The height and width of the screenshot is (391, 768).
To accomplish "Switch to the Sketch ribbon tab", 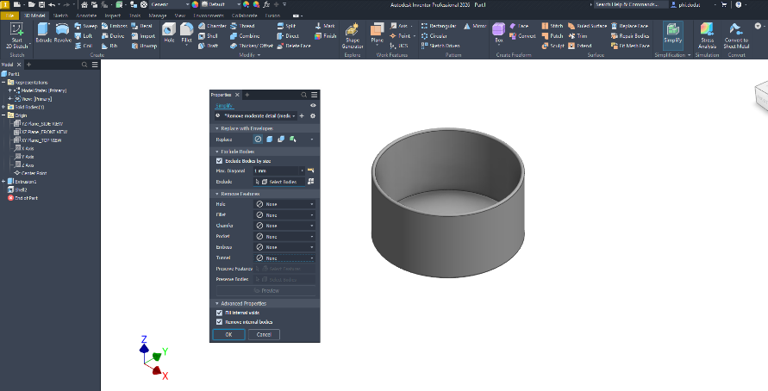I will tap(60, 16).
